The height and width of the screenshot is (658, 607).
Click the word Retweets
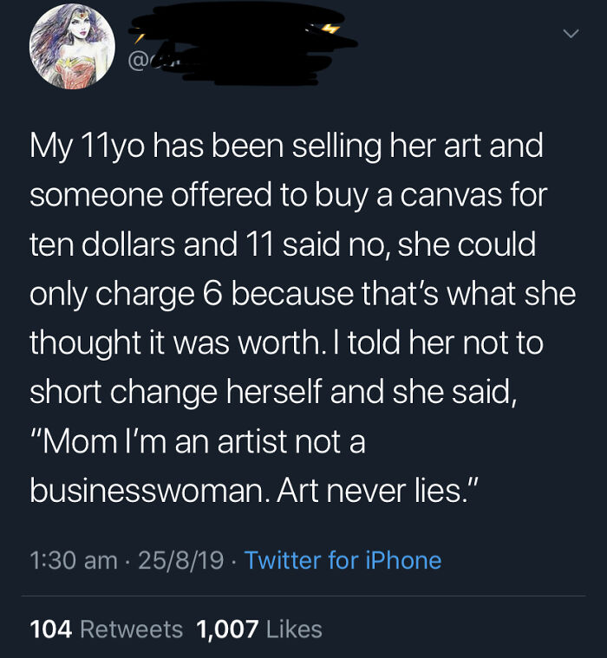[132, 629]
